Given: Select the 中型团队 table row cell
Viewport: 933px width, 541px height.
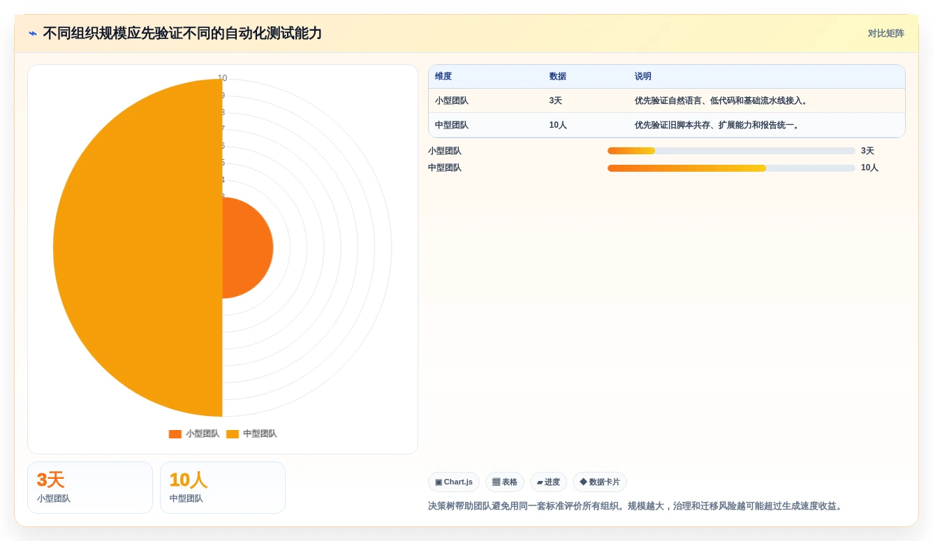Looking at the screenshot, I should click(452, 125).
